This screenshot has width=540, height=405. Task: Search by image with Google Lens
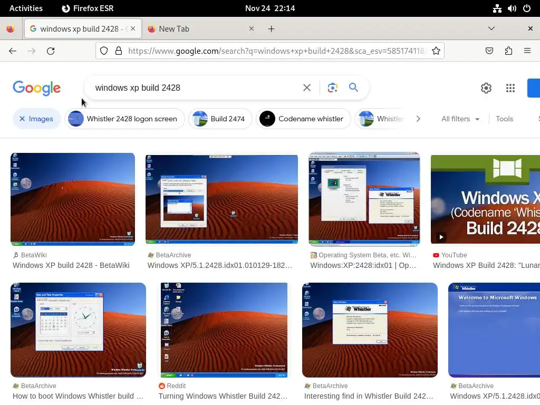point(332,88)
